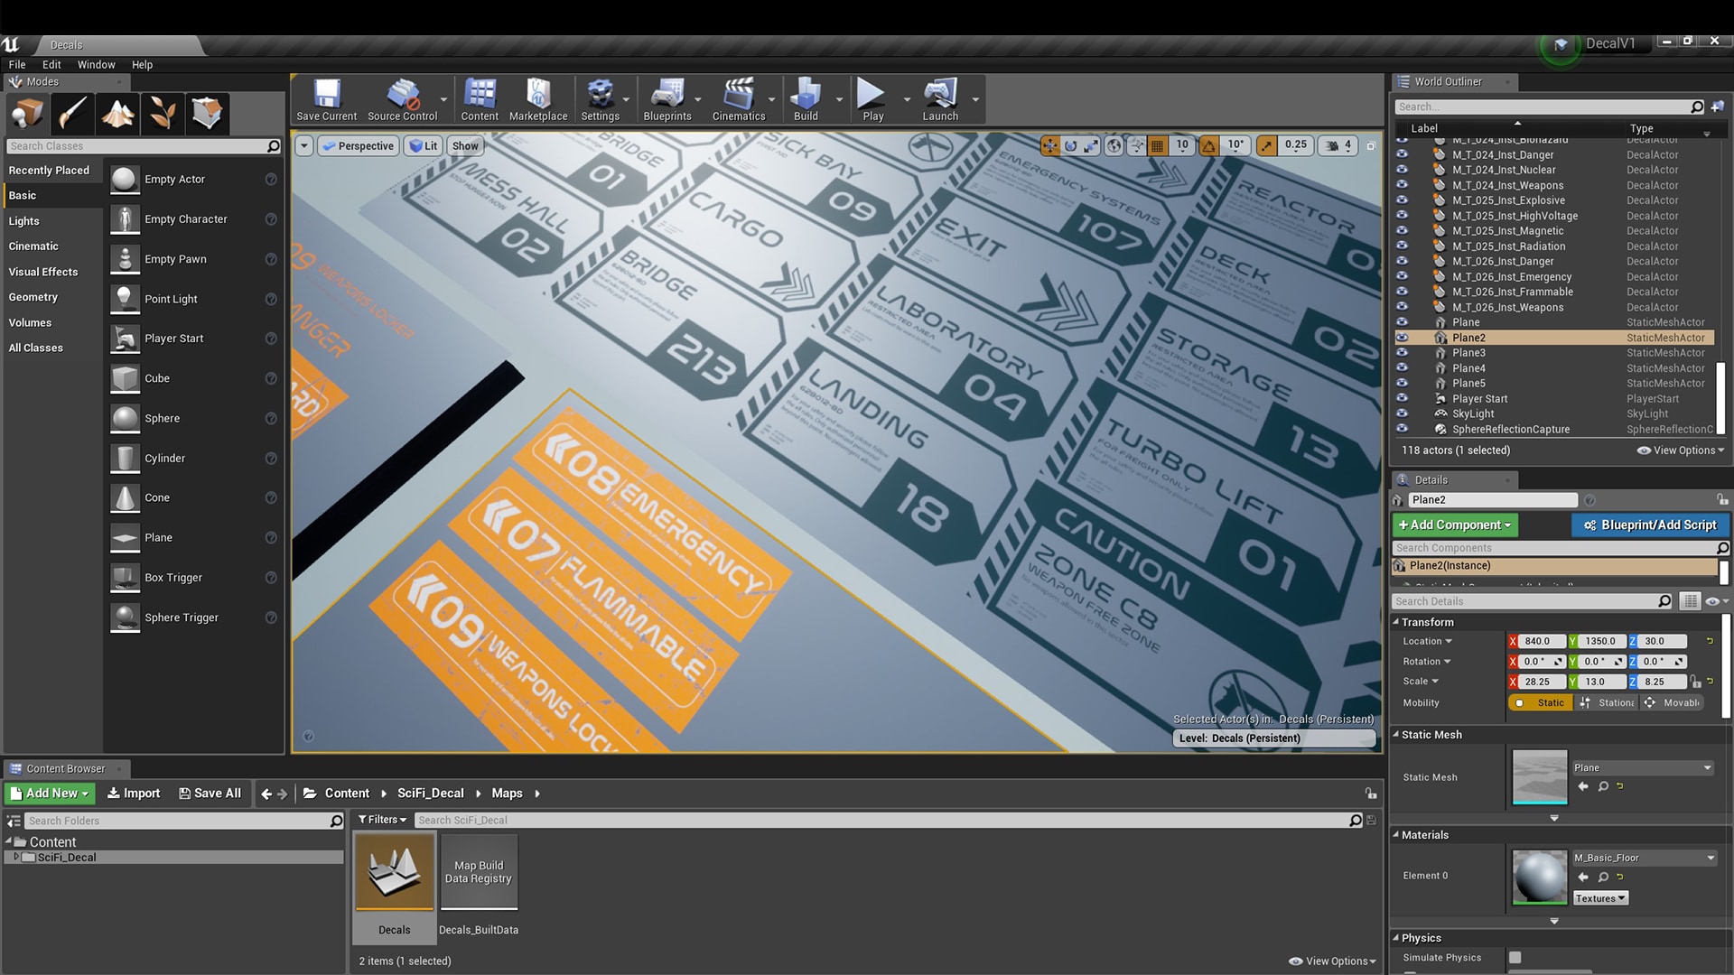Hide the Plane2 actor in World Outliner
The height and width of the screenshot is (975, 1734).
(x=1403, y=337)
